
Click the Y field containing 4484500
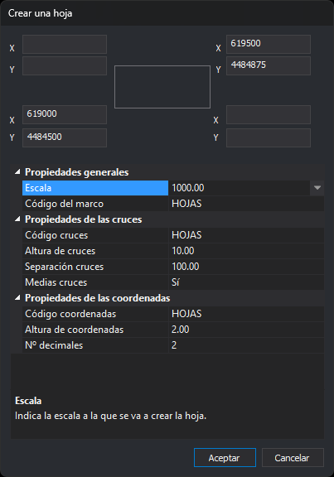(x=65, y=137)
